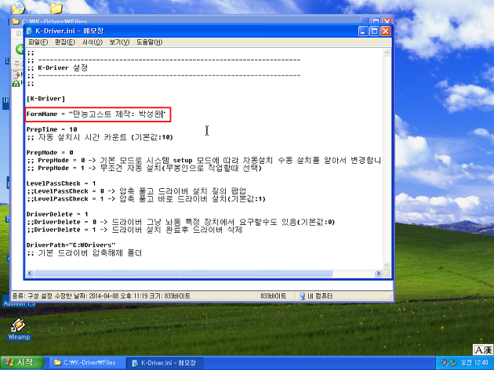
Task: Click the 833바이트 status bar cell in Explorer
Action: [x=274, y=296]
